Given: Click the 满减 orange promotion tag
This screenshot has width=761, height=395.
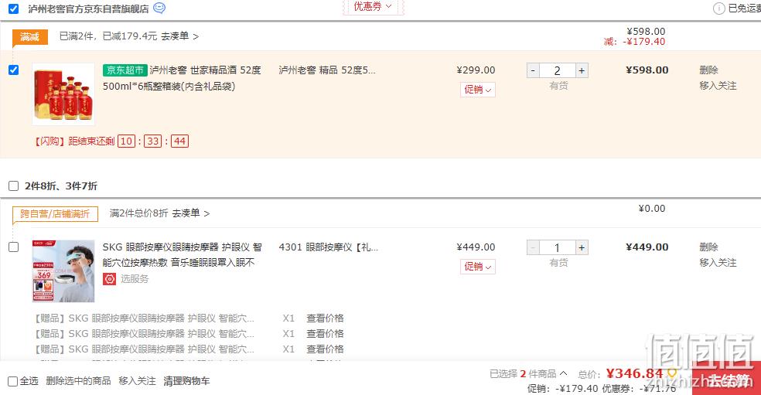Looking at the screenshot, I should [29, 37].
